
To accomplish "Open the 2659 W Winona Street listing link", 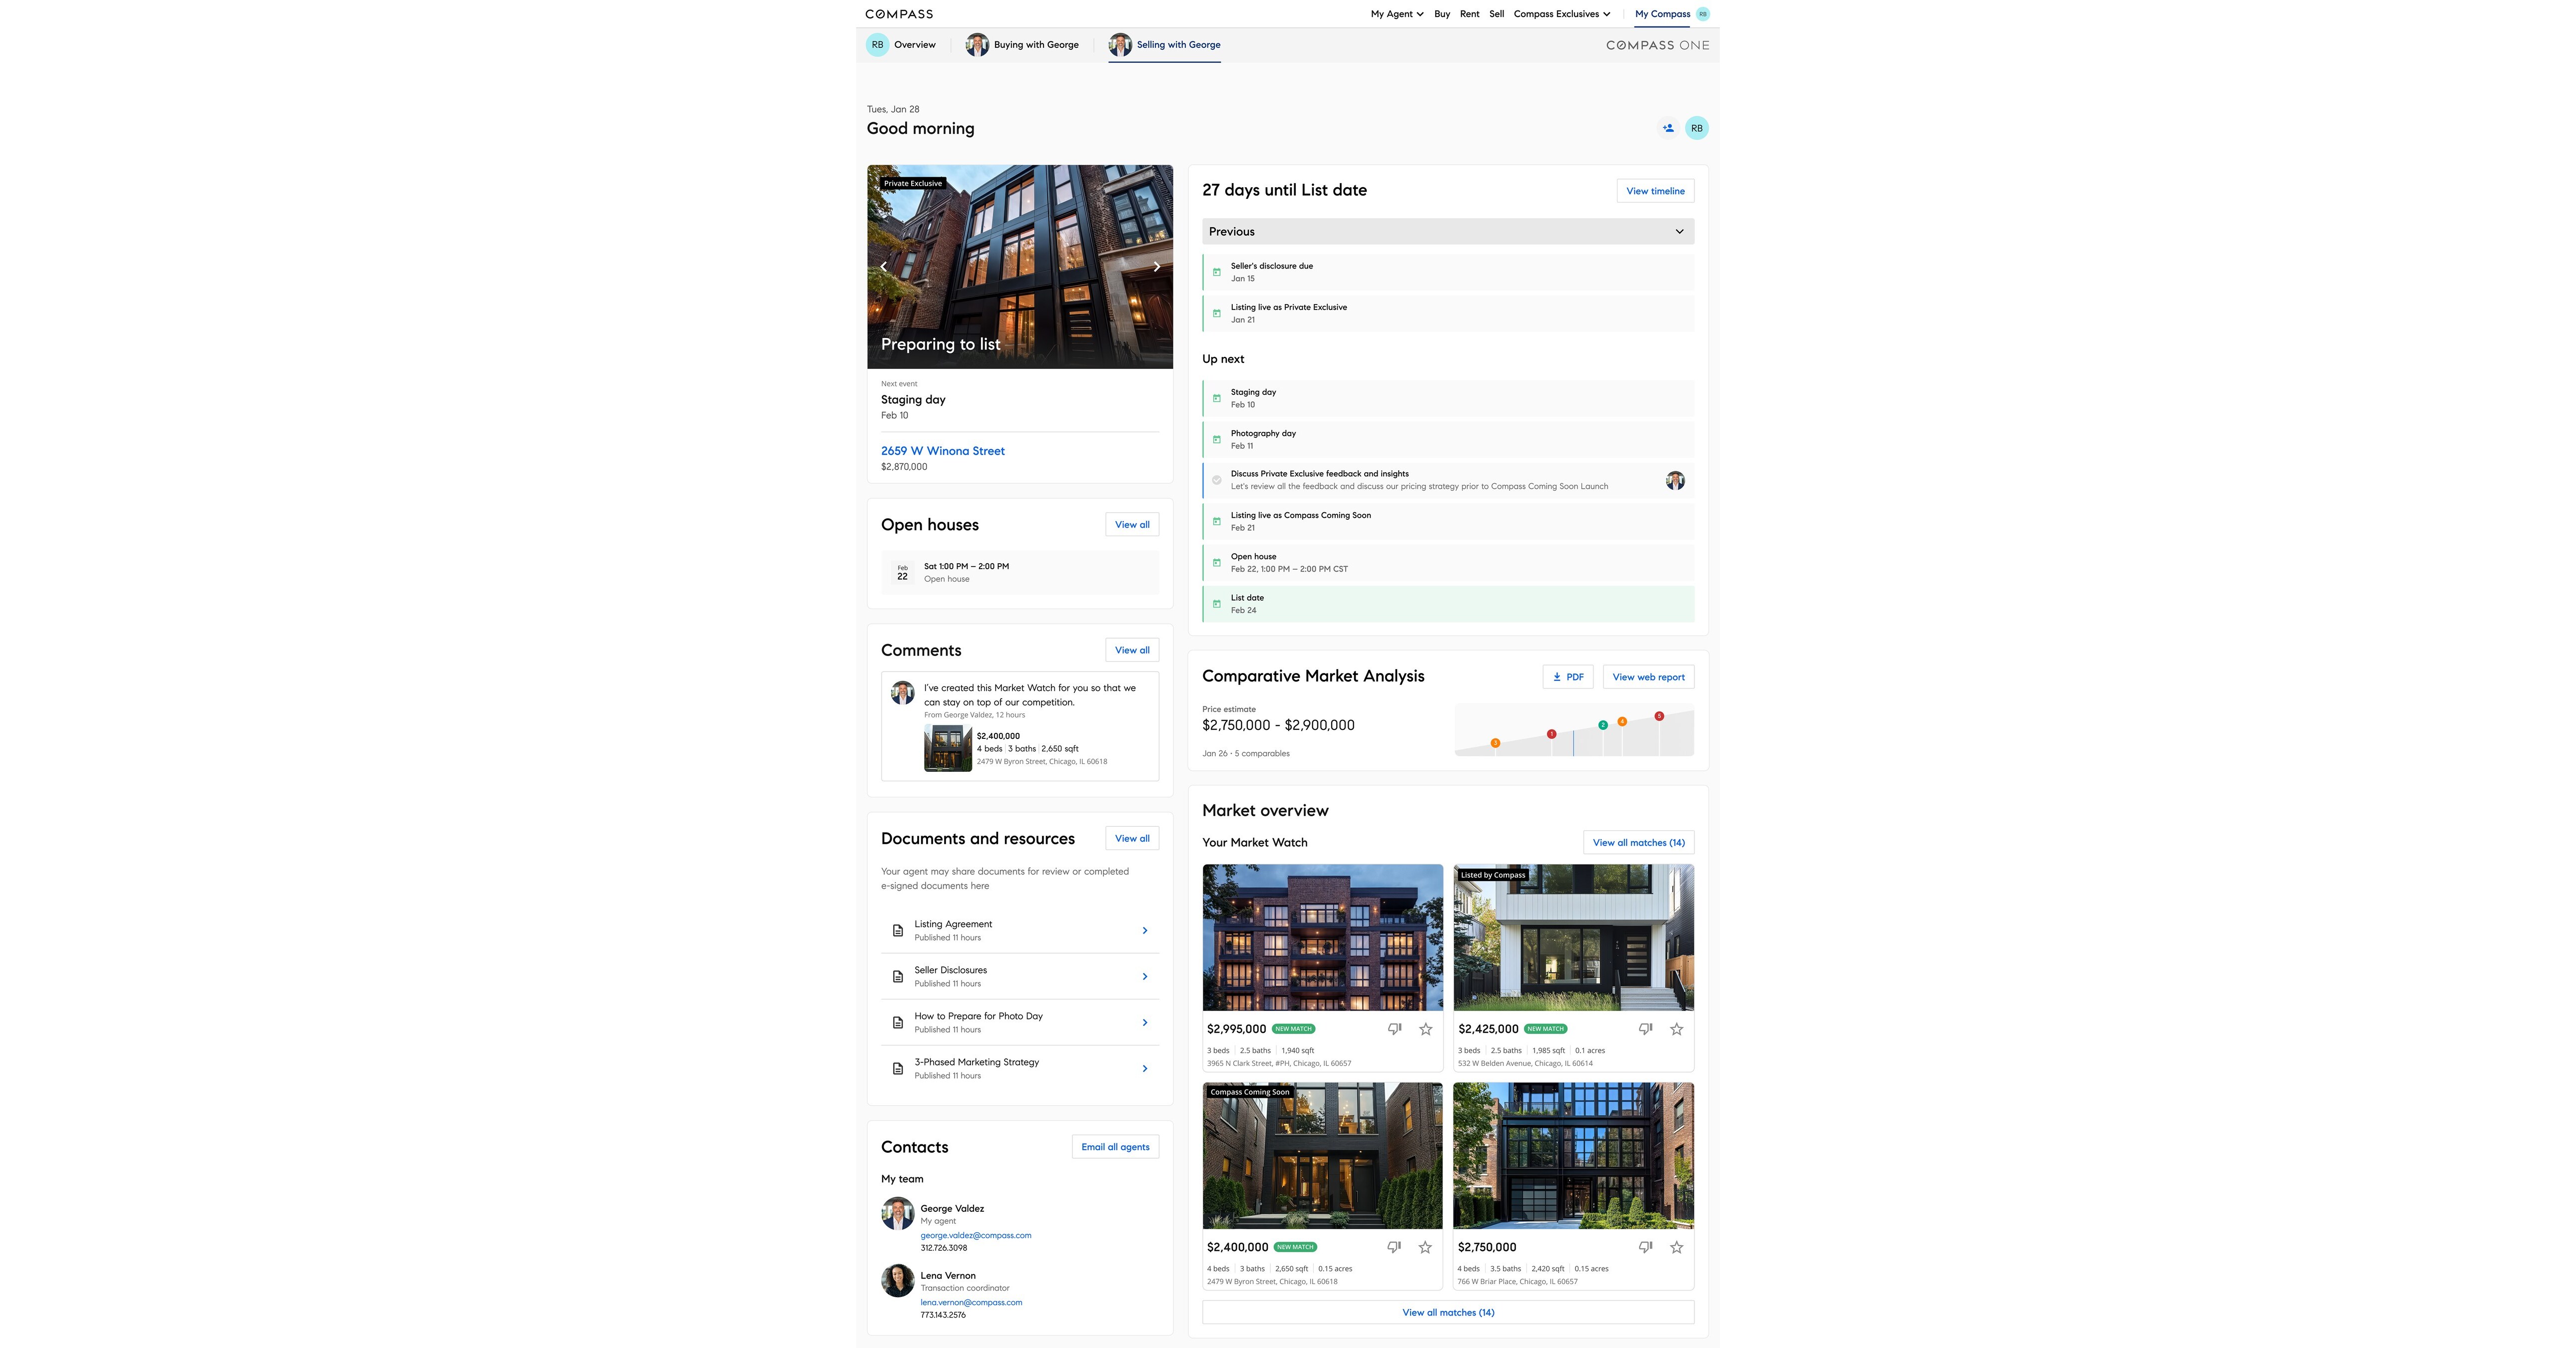I will (942, 451).
